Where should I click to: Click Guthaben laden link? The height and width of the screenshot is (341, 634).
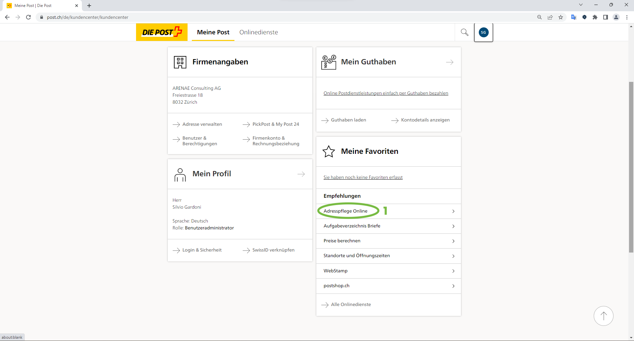click(348, 120)
